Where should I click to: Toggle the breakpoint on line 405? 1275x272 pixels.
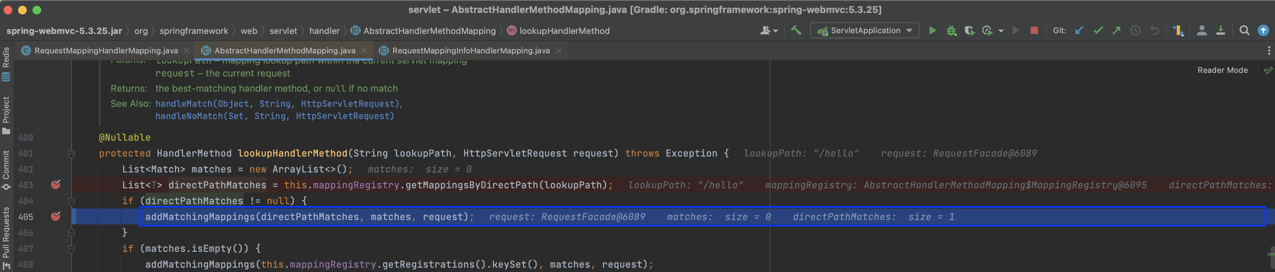[x=56, y=216]
